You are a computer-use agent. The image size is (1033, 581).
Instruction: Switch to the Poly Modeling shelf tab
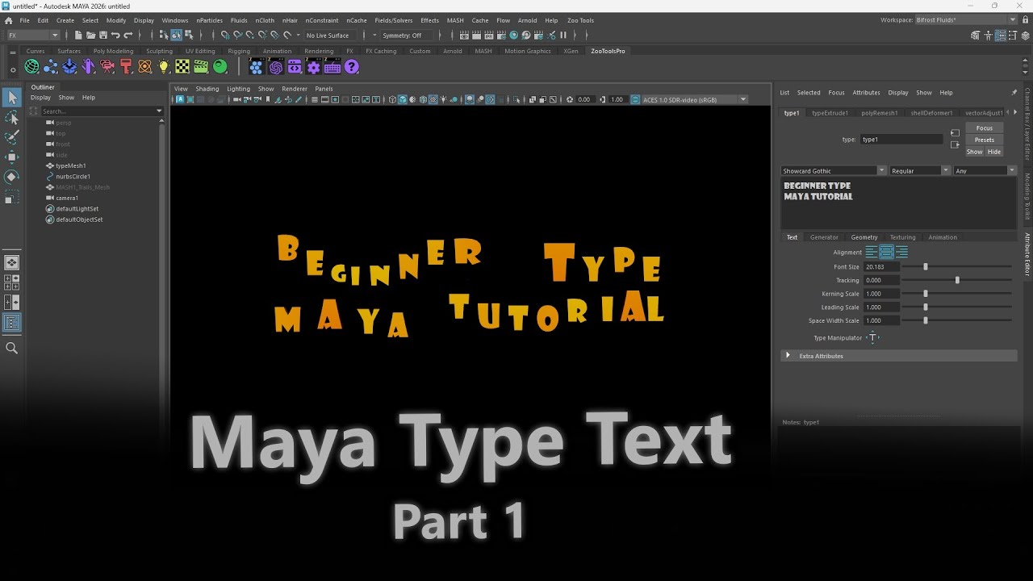113,51
